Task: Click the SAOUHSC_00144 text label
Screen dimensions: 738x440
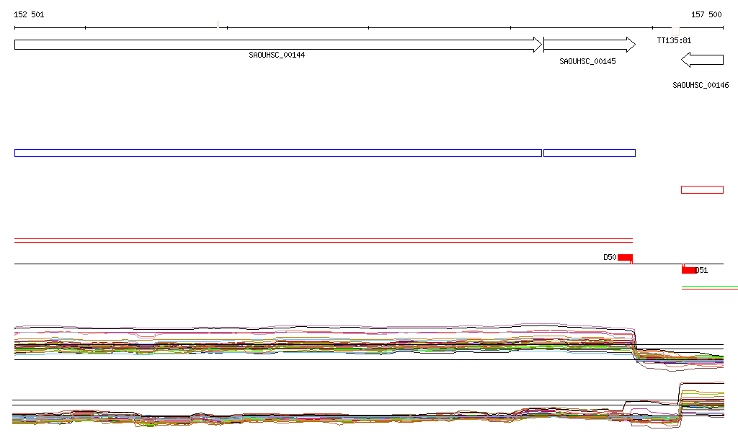Action: pyautogui.click(x=277, y=55)
